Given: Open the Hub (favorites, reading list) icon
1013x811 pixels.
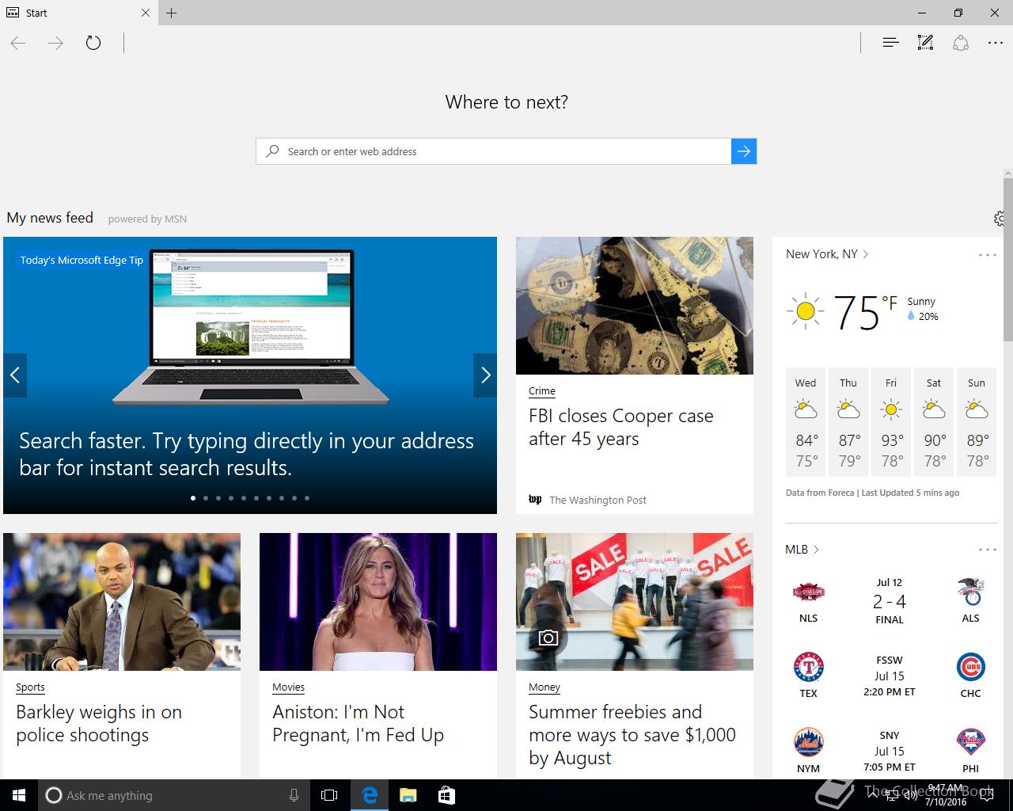Looking at the screenshot, I should click(890, 43).
